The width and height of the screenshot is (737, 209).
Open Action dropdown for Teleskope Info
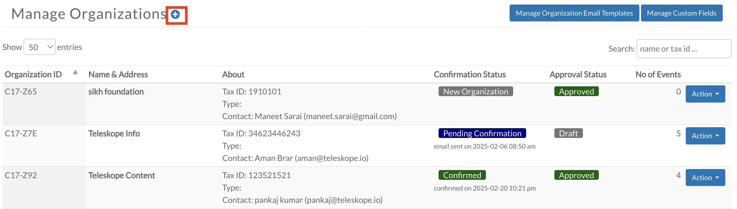click(x=705, y=136)
